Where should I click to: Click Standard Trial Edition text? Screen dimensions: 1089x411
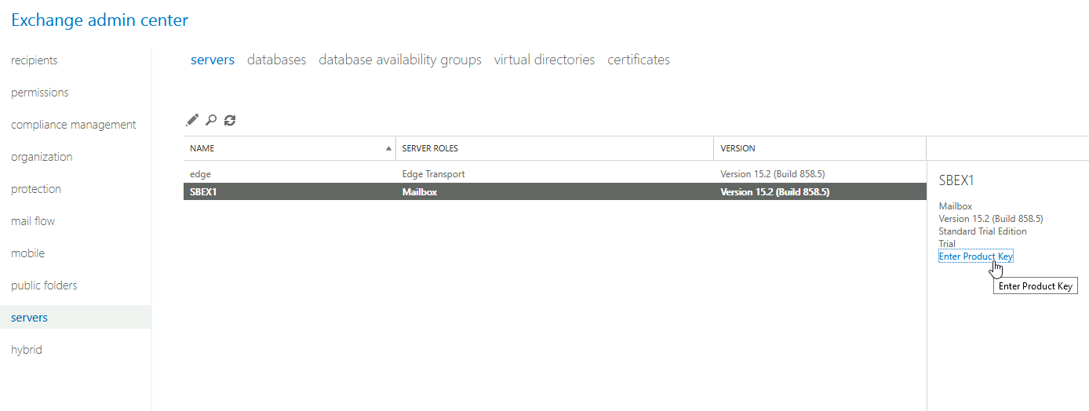pyautogui.click(x=982, y=231)
